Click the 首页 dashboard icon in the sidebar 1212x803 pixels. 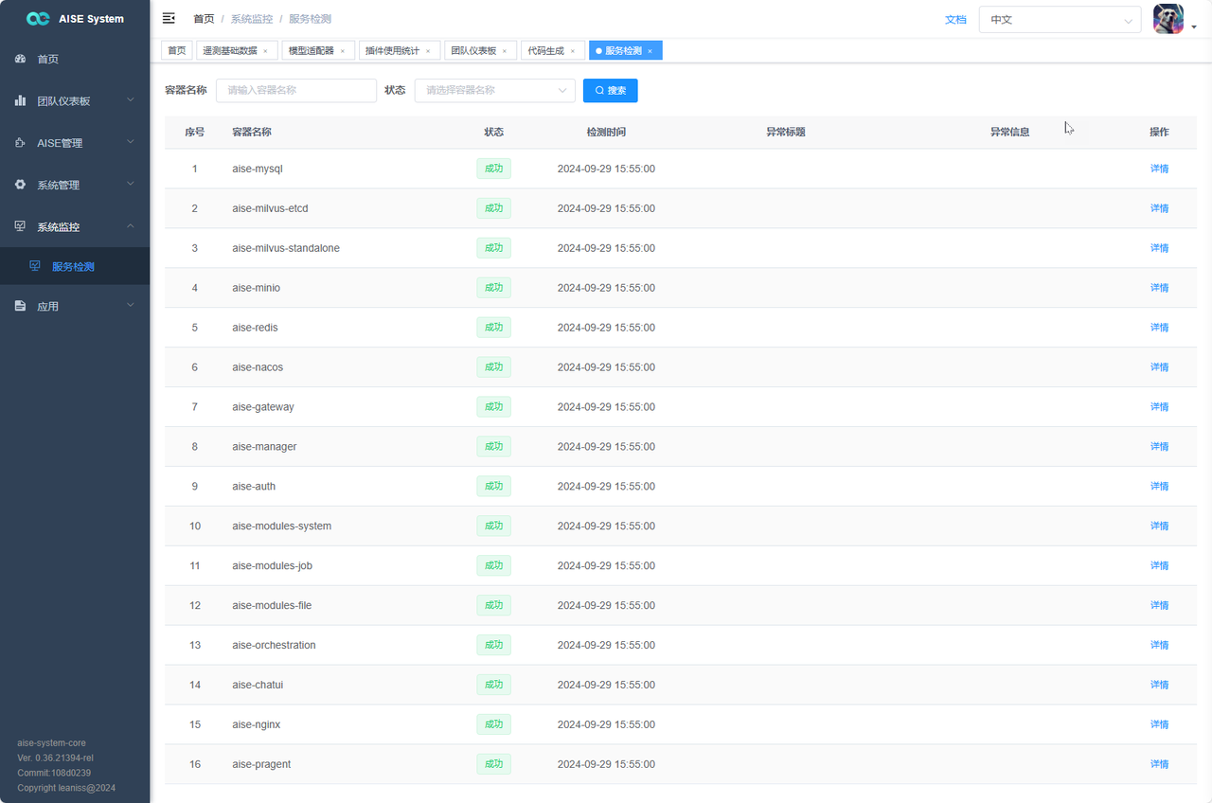pos(21,59)
